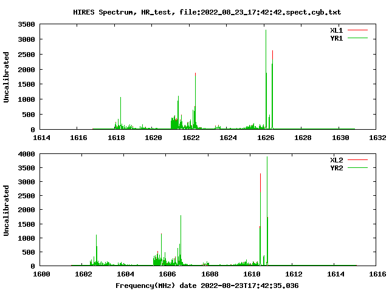Click the green YR2 legend line sample
The image size is (389, 291).
click(x=357, y=168)
